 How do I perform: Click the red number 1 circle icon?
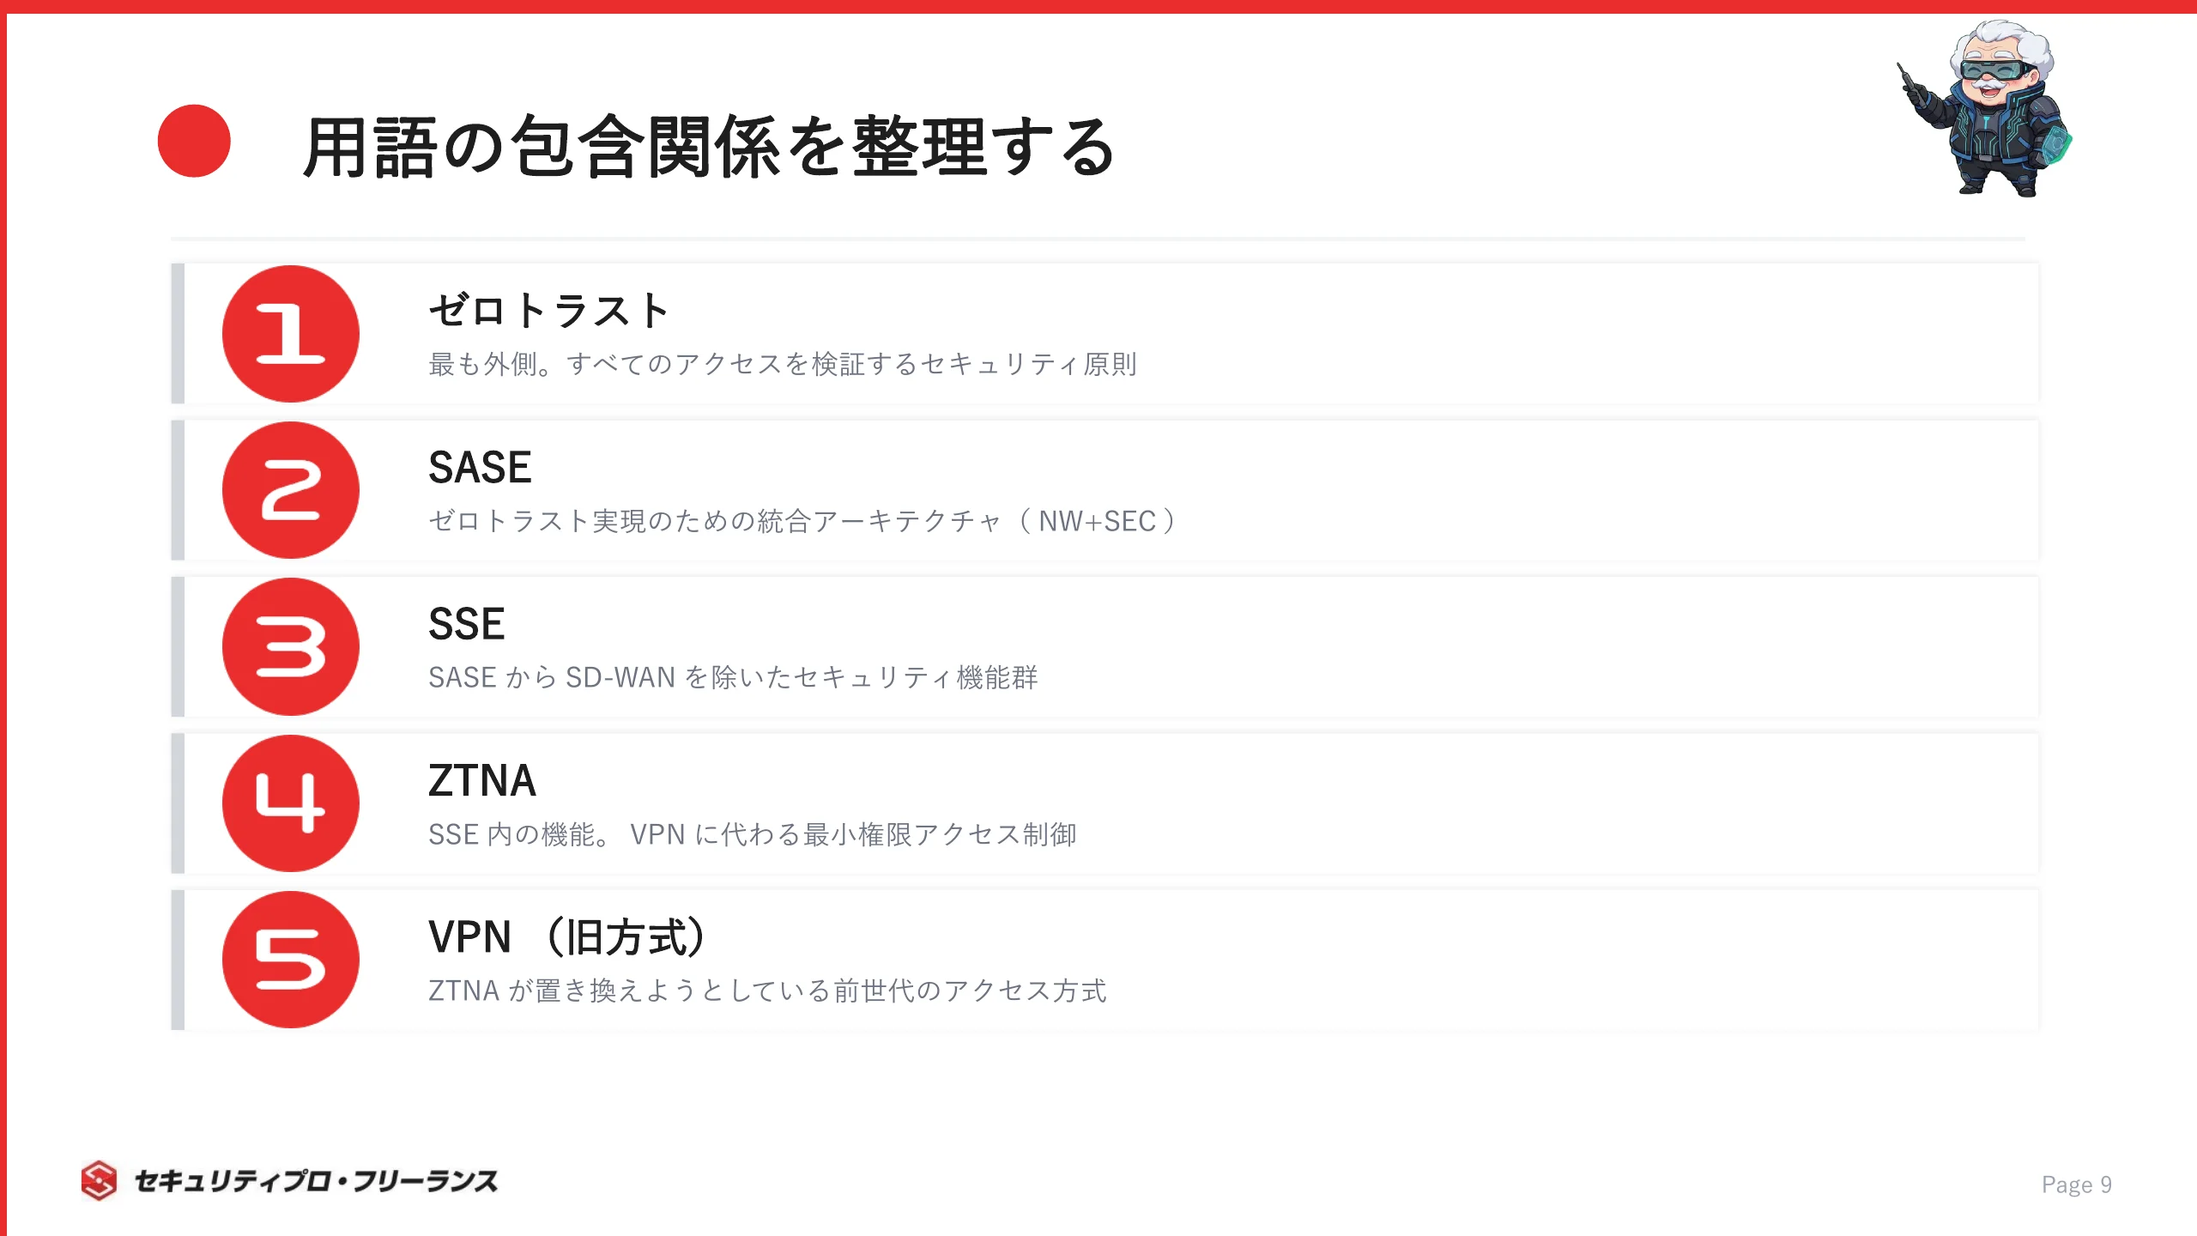290,334
